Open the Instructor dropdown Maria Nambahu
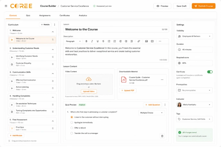This screenshot has width=221, height=147. pos(194,105)
